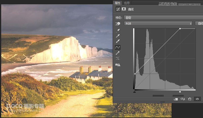The image size is (203, 118).
Task: Select the gray point eyedropper
Action: 118,36
